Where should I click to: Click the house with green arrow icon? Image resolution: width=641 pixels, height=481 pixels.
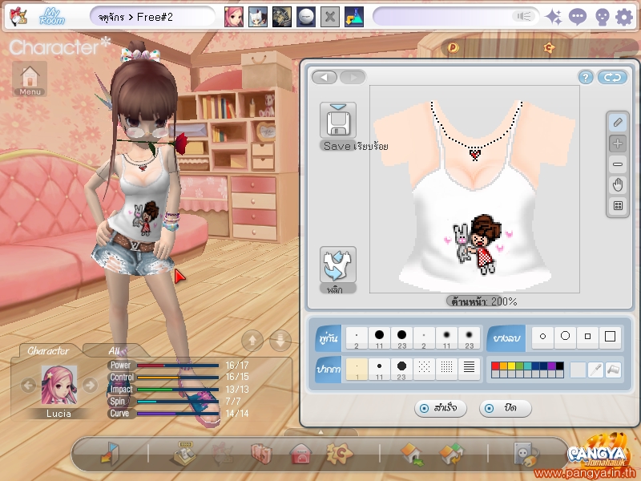pos(412,454)
